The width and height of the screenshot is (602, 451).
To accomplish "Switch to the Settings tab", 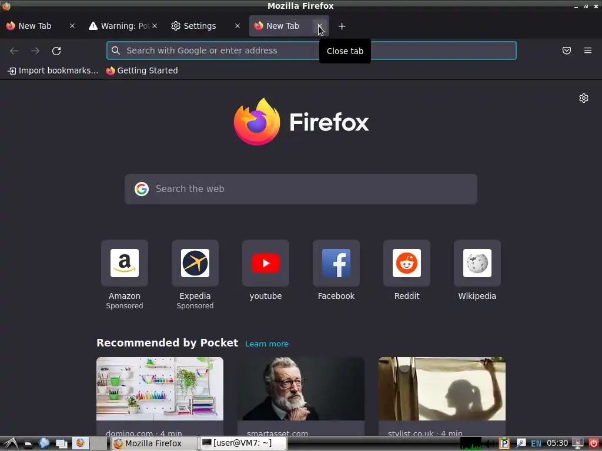I will (200, 26).
